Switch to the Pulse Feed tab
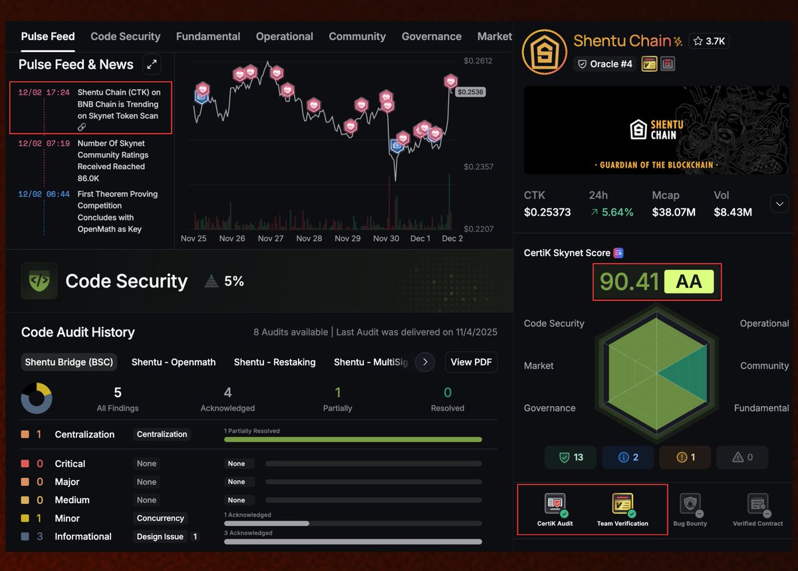This screenshot has width=798, height=571. pos(48,37)
